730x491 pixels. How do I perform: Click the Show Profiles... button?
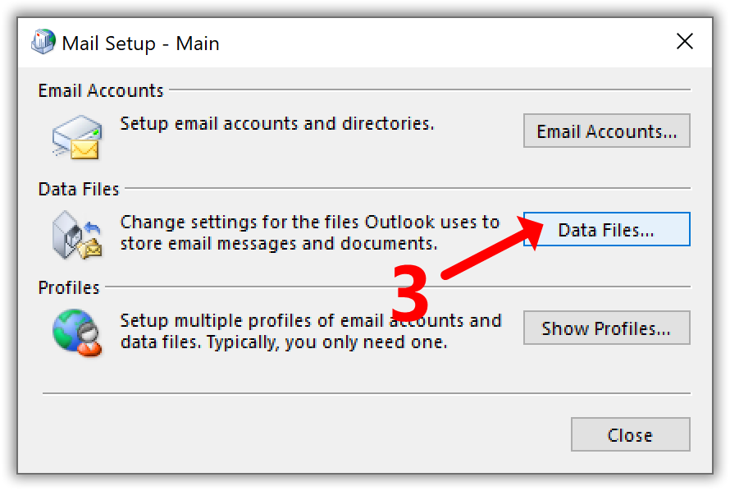point(607,328)
